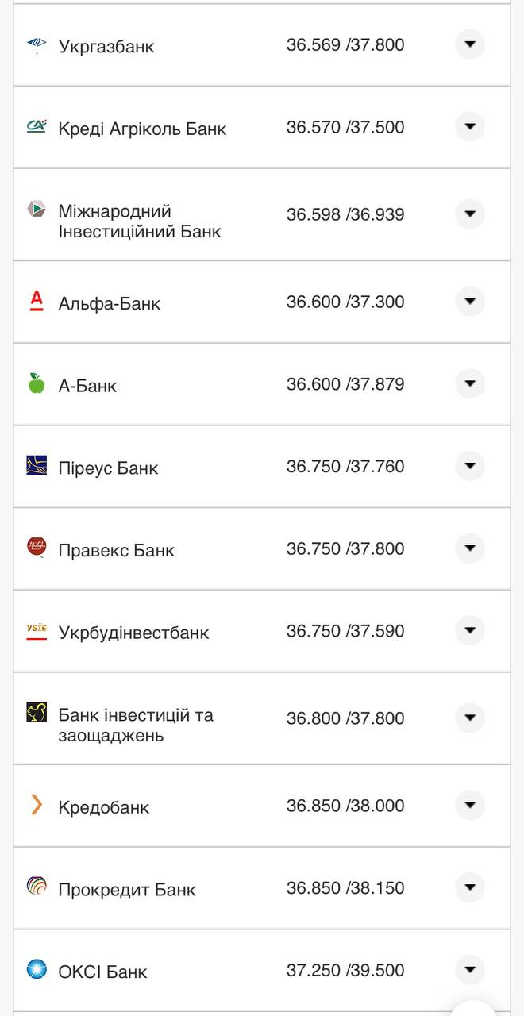The width and height of the screenshot is (524, 1016).
Task: Open Банк інвестицій та заощаджень link
Action: click(135, 725)
